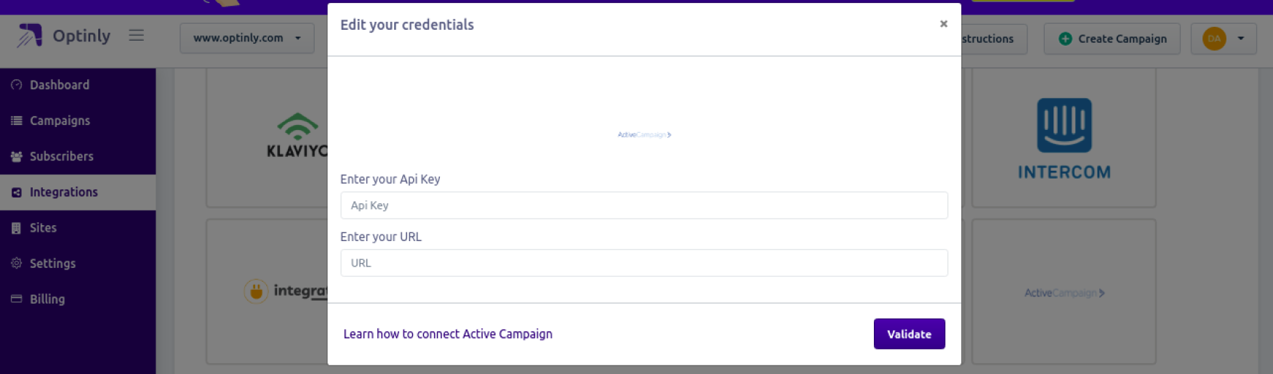Click the Create Campaign button
The height and width of the screenshot is (374, 1273).
tap(1112, 38)
